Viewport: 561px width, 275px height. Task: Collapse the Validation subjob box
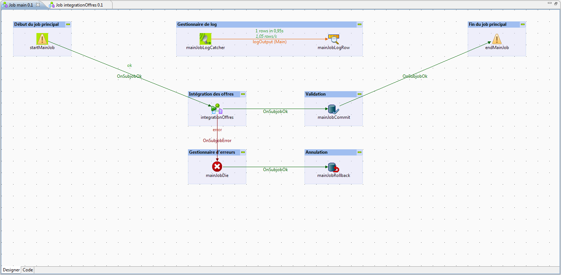360,94
